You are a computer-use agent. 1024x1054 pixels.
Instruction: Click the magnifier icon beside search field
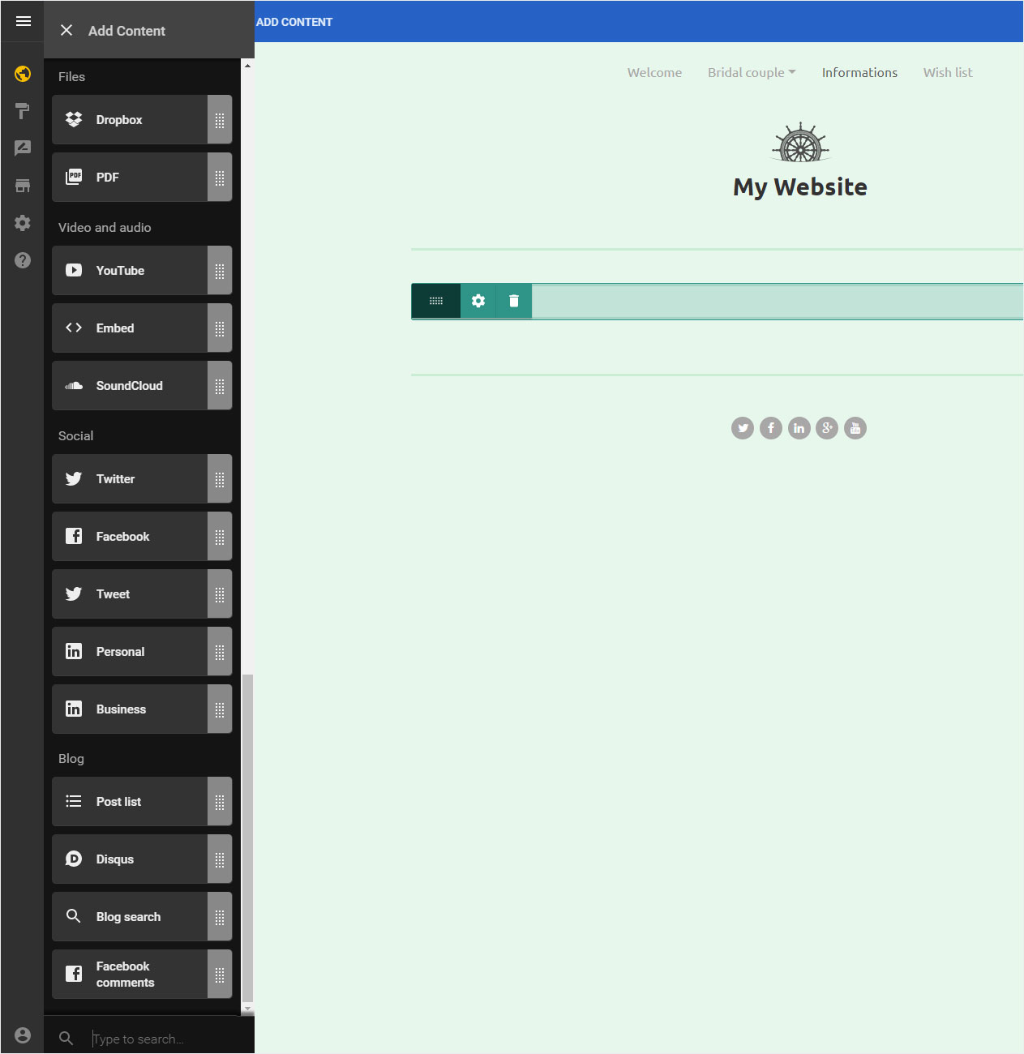66,1038
